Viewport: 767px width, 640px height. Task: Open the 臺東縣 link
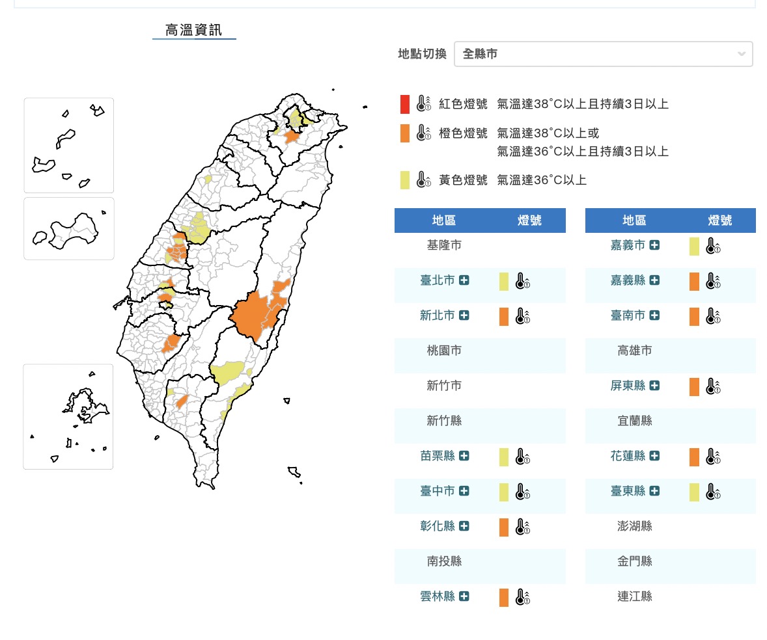click(628, 491)
